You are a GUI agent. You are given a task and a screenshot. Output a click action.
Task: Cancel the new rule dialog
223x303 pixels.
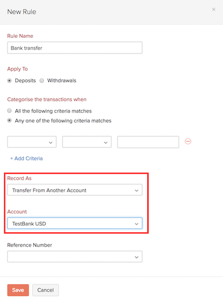[x=45, y=290]
